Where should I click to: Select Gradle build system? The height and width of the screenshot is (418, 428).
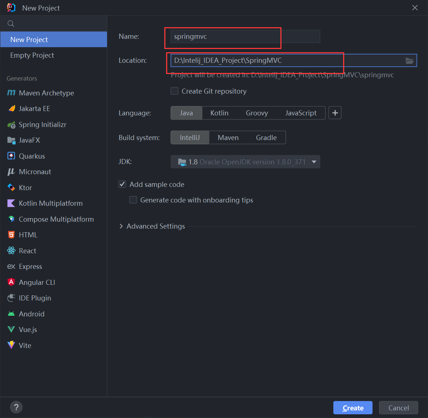[x=266, y=137]
